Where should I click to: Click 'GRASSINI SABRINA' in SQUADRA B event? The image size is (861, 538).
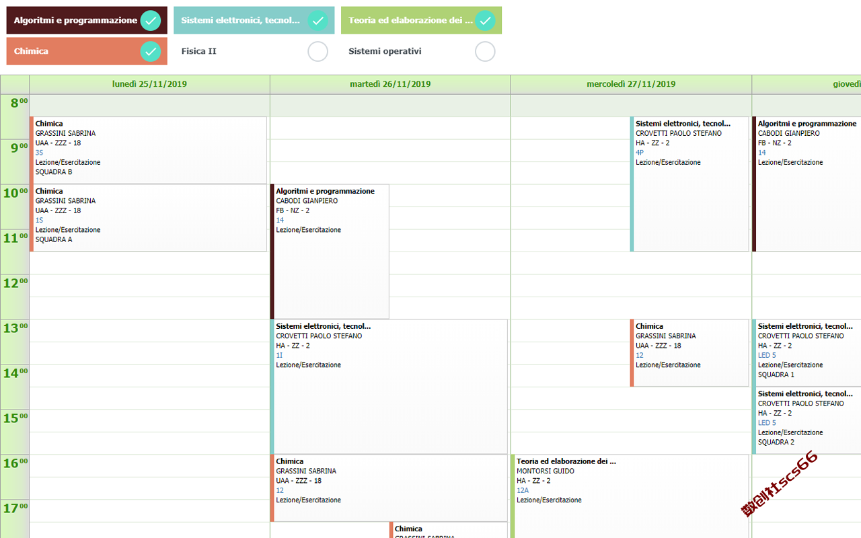[x=65, y=133]
